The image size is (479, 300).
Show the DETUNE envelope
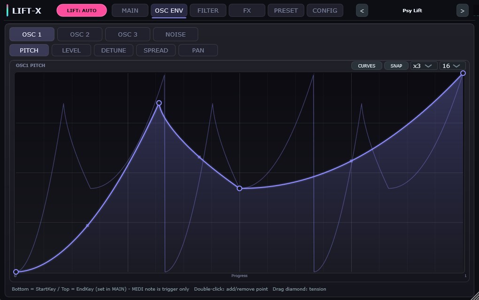114,50
